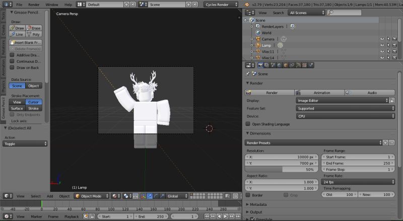Open the 24 fps Frame Rate dropdown
This screenshot has width=403, height=221.
[x=358, y=182]
